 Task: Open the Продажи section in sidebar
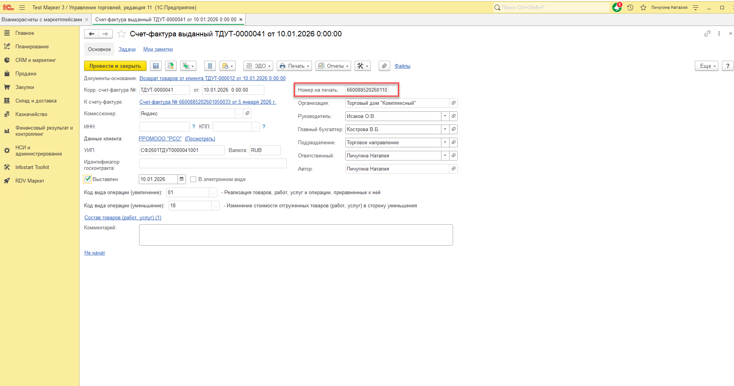coord(26,74)
